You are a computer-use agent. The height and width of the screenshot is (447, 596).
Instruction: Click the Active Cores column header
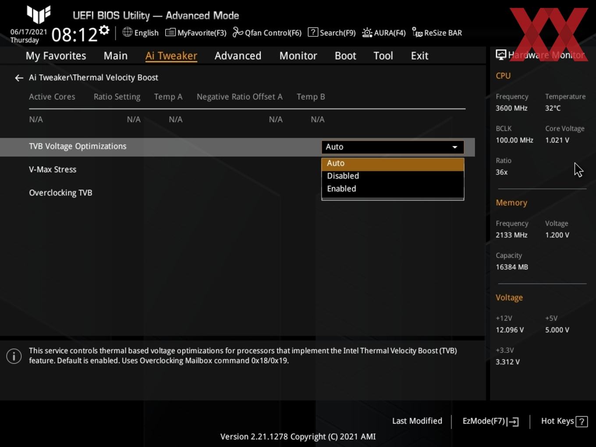pyautogui.click(x=52, y=97)
